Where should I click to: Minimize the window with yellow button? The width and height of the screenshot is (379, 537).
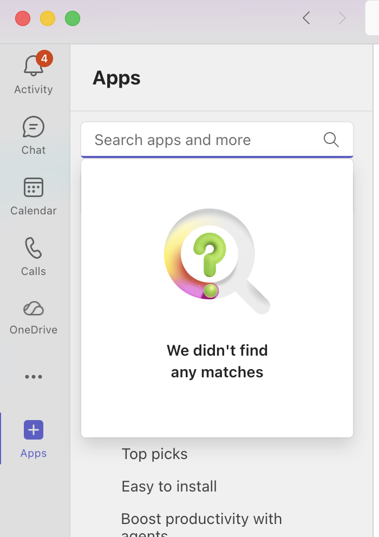(48, 18)
